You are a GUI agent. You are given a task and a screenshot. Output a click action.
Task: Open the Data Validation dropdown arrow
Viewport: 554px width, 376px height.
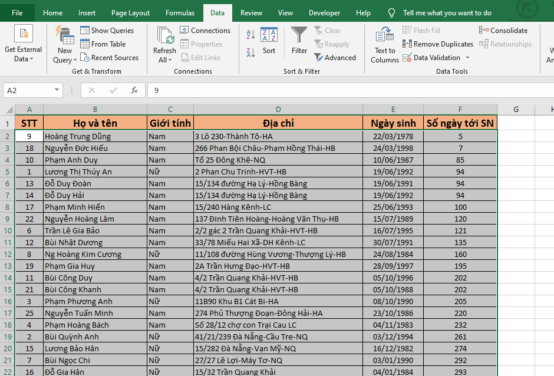[x=467, y=58]
